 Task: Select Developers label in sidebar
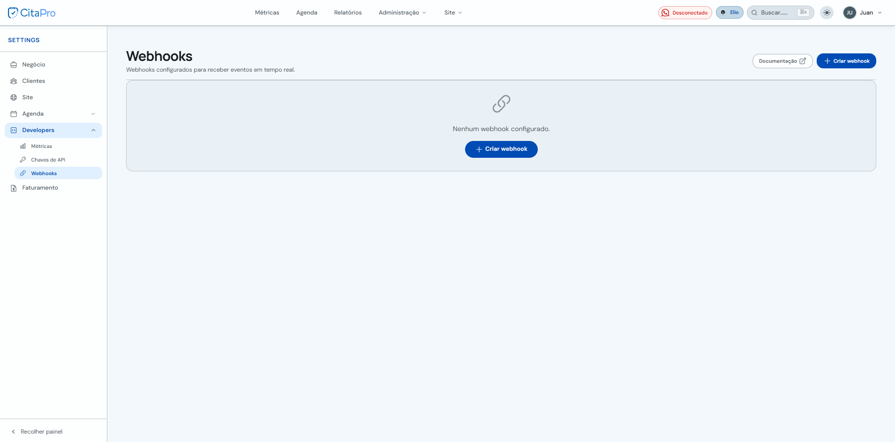[x=38, y=130]
